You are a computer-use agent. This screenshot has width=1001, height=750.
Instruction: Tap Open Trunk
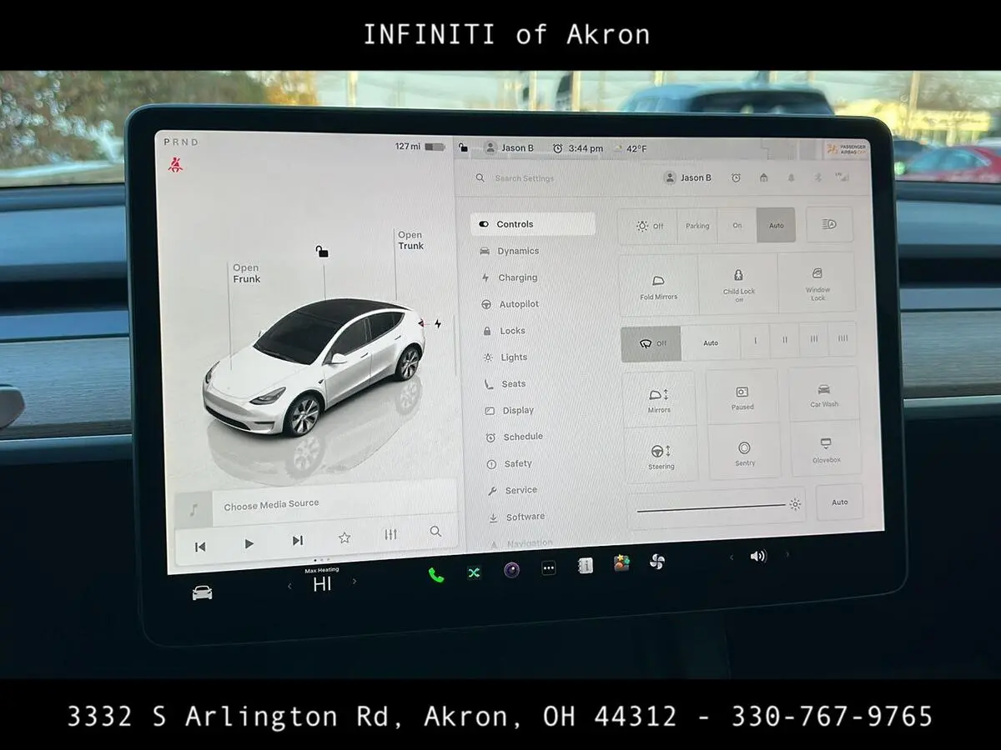[410, 240]
